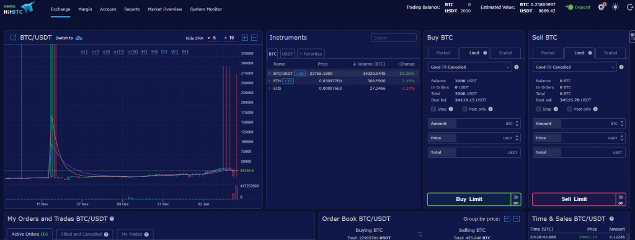The height and width of the screenshot is (240, 635).
Task: Switch Instruments to USDT tab
Action: tap(288, 53)
